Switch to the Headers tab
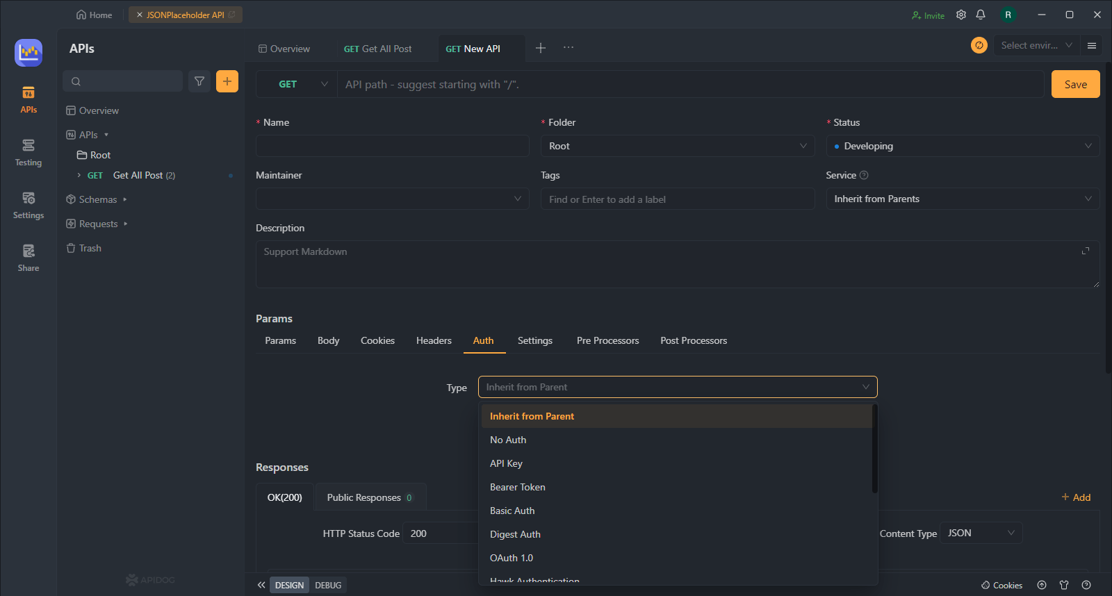 (434, 340)
